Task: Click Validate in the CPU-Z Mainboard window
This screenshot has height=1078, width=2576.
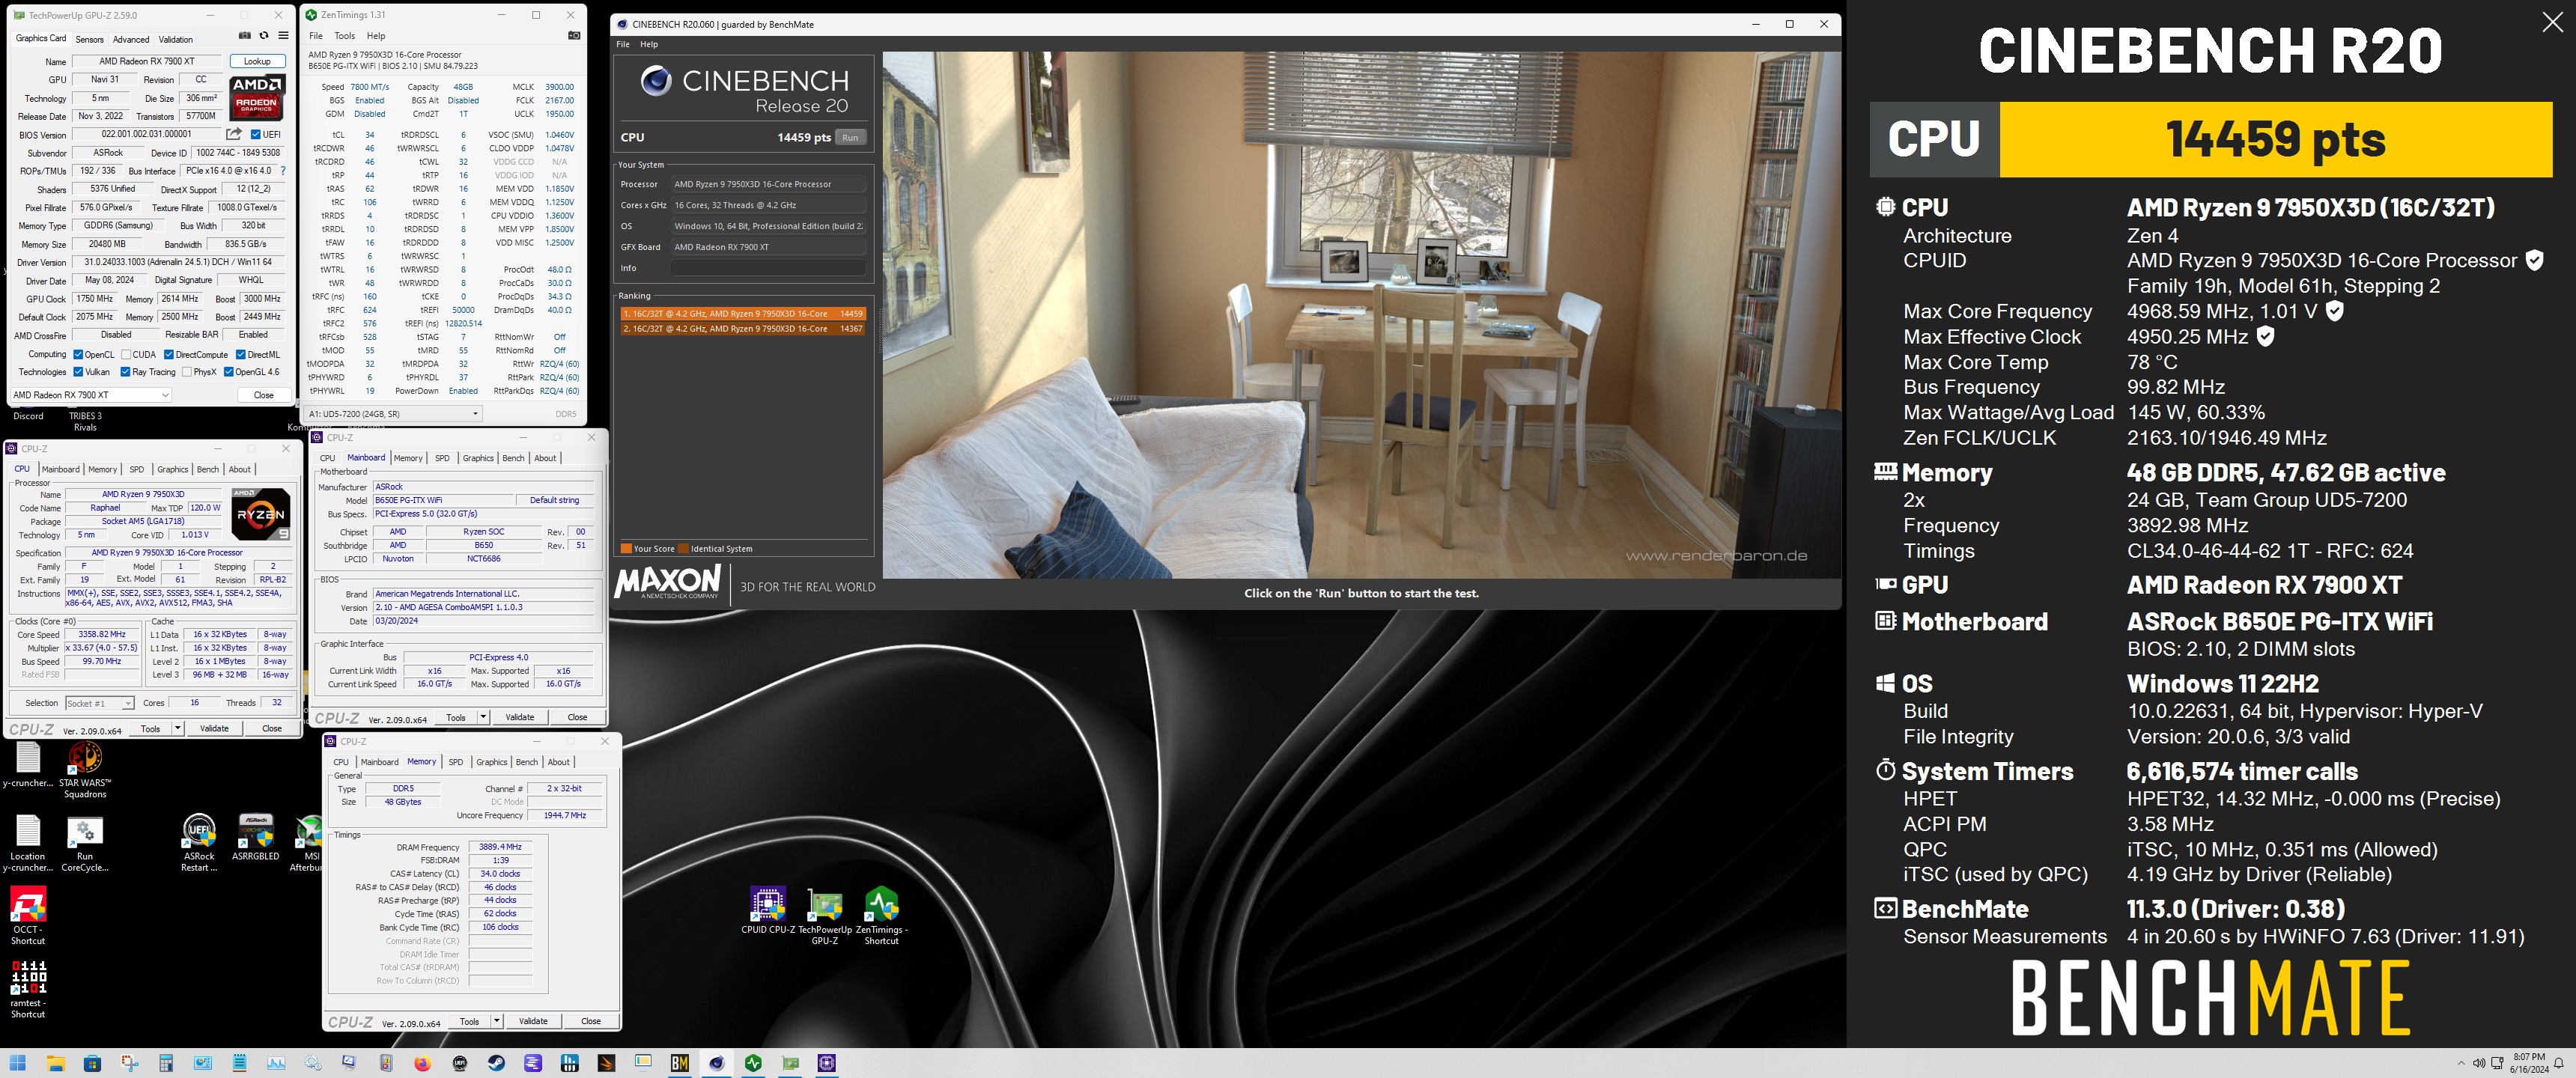Action: (x=520, y=717)
